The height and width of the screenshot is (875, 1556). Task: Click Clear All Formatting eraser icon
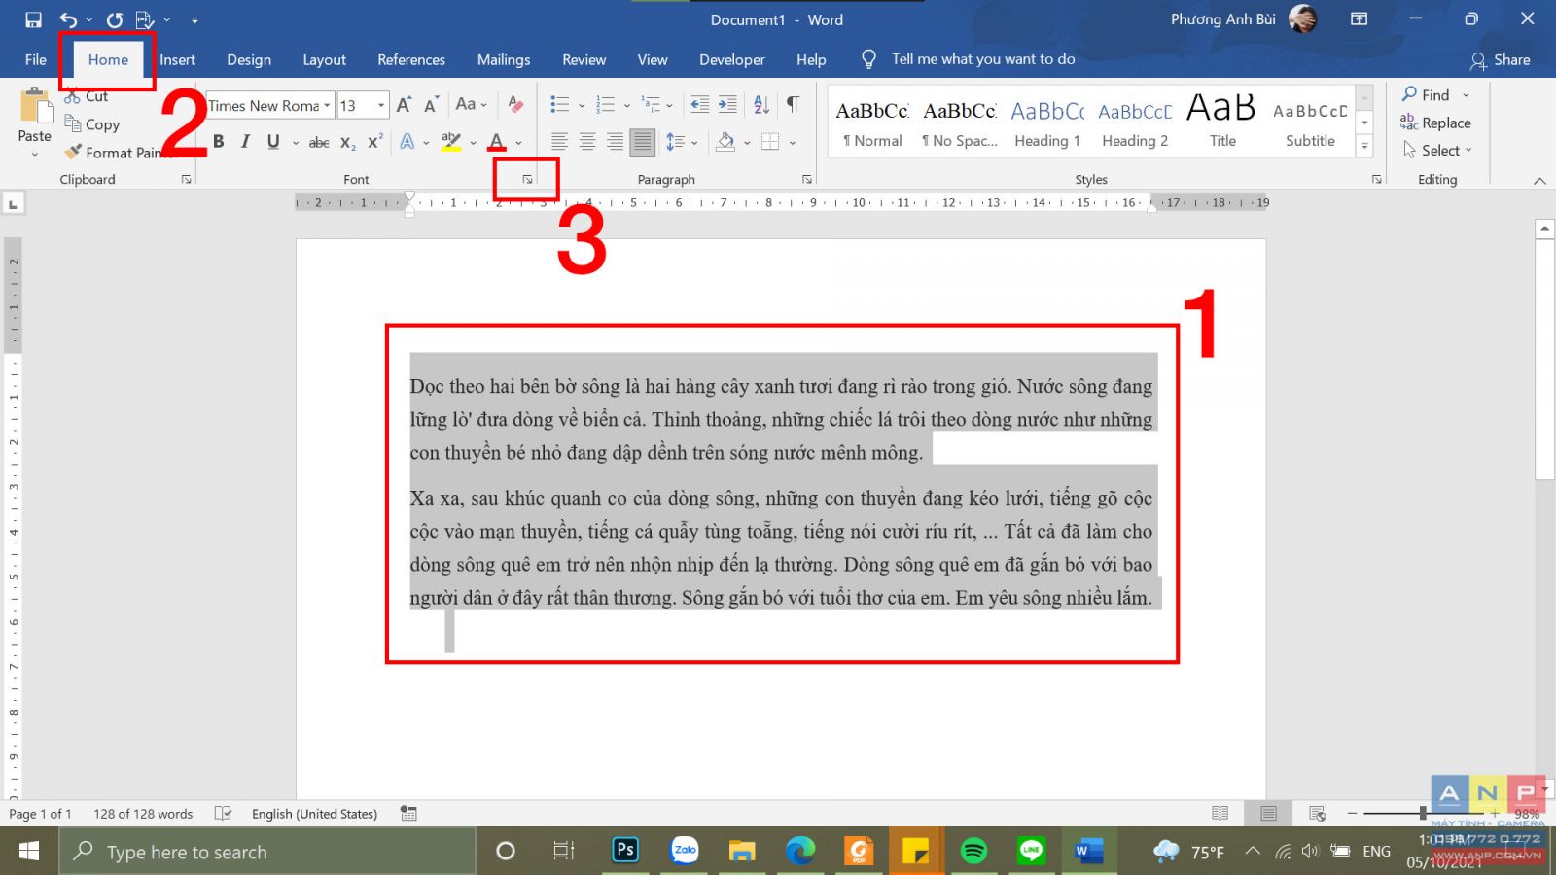(x=515, y=105)
